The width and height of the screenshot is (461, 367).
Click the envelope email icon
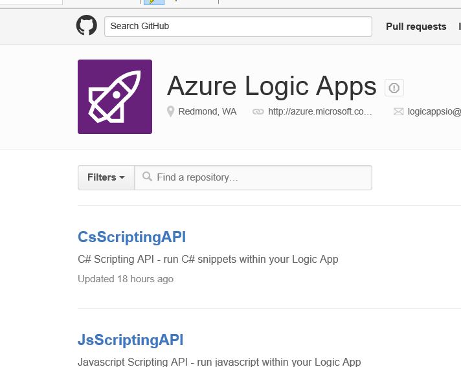(399, 111)
